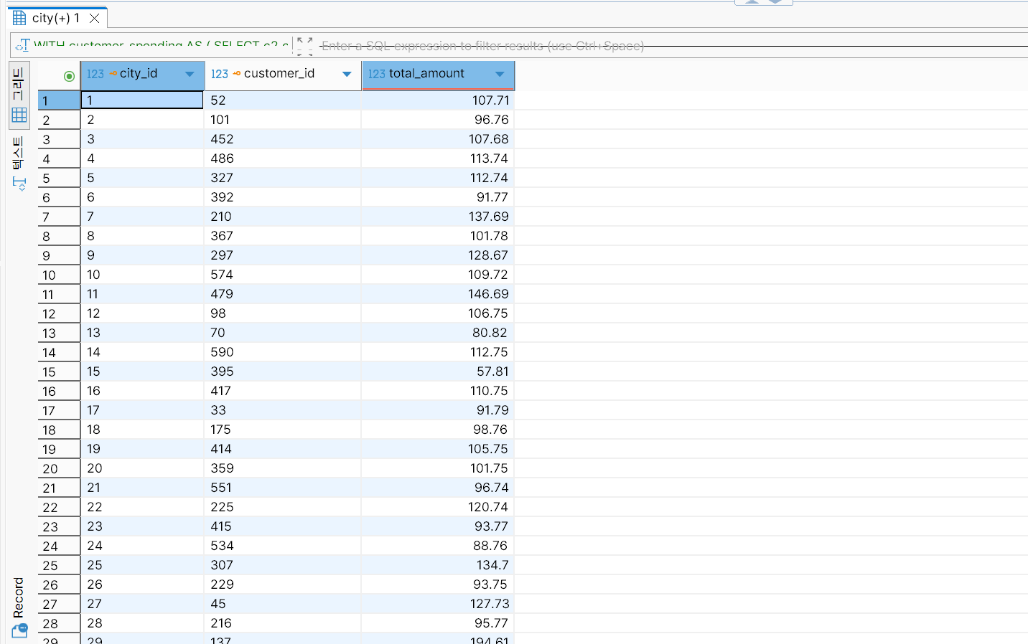Select cell with total amount 146.69
Image resolution: width=1028 pixels, height=644 pixels.
[x=438, y=294]
